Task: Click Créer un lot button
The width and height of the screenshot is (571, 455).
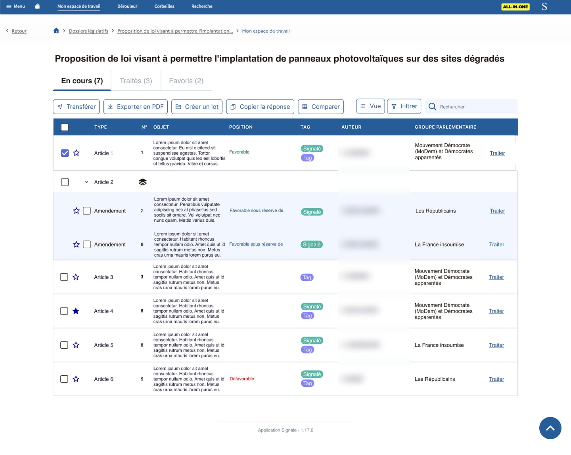Action: 197,107
